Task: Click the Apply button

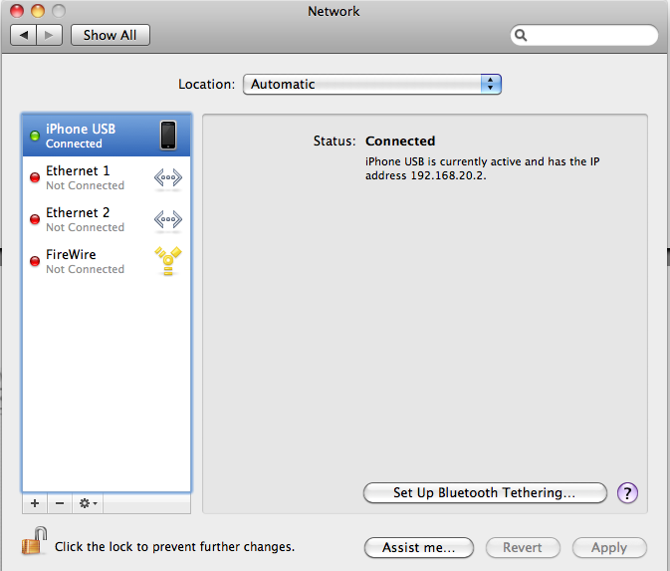Action: click(609, 547)
